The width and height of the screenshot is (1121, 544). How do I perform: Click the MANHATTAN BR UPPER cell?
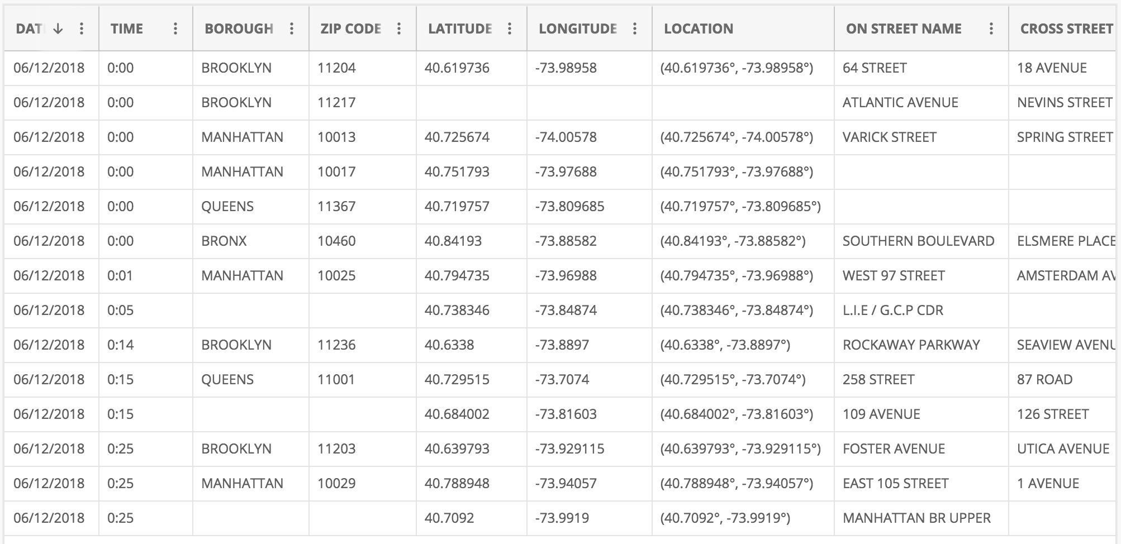click(x=916, y=518)
